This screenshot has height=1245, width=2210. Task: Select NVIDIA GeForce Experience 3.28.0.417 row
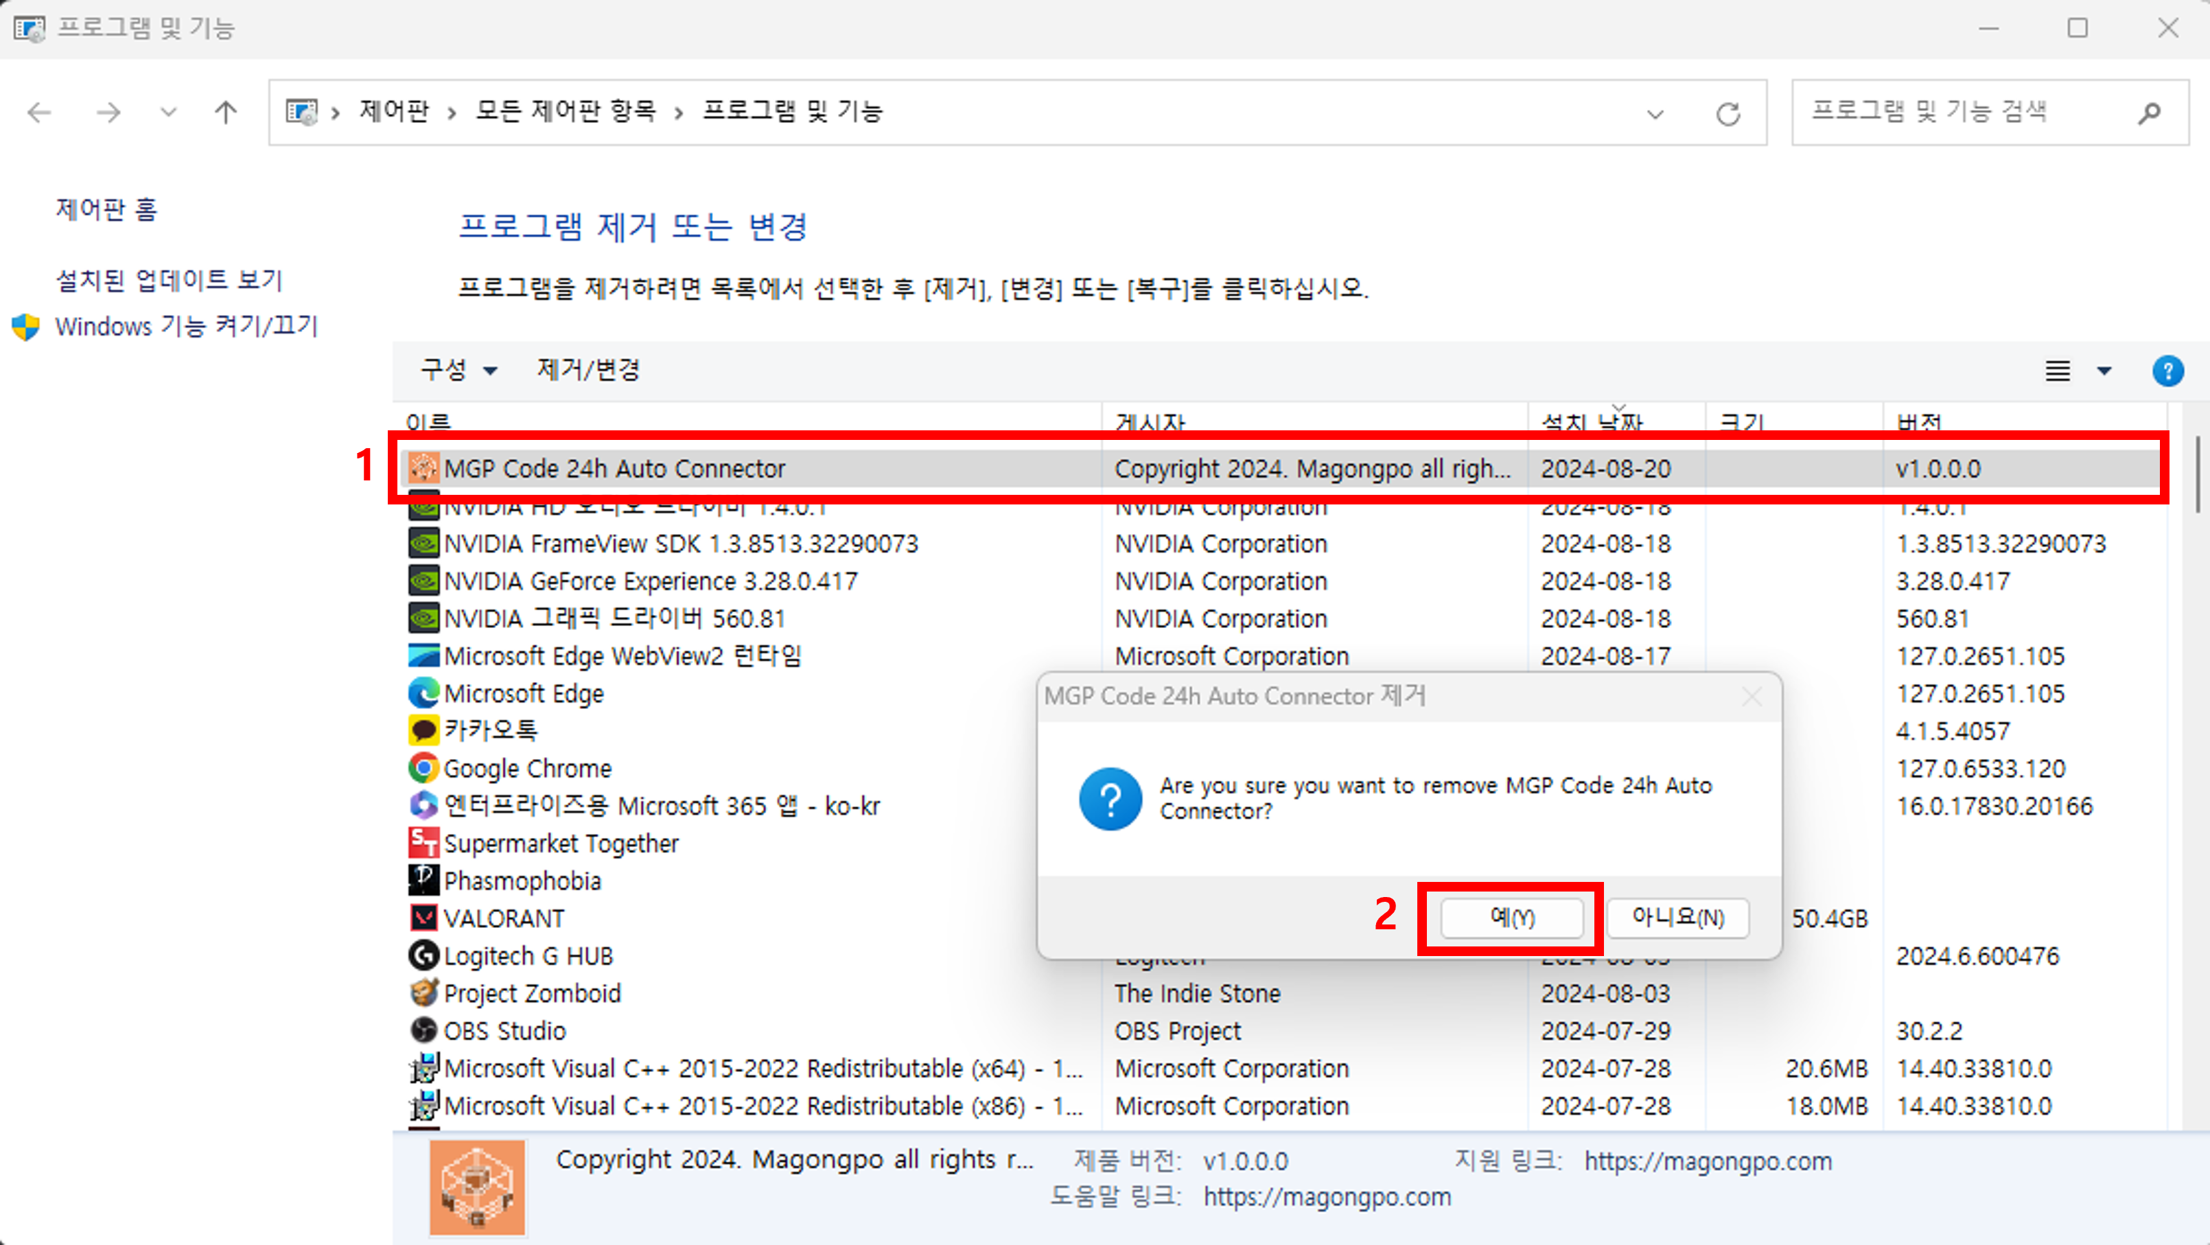tap(1279, 581)
